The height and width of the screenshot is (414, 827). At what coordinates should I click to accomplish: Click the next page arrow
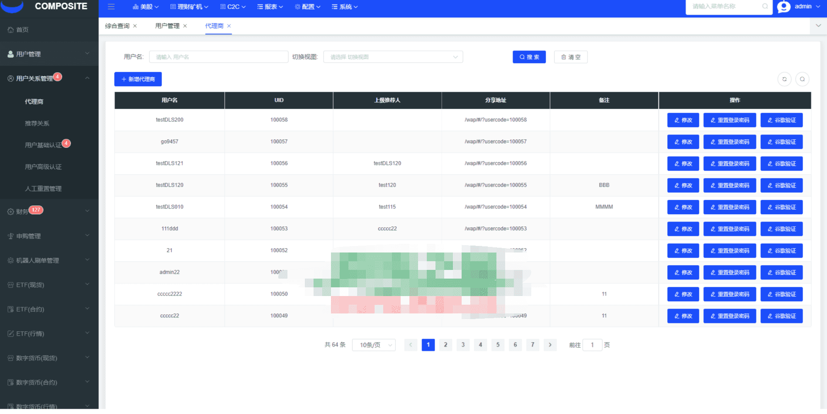[x=550, y=345]
